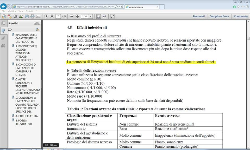250x150 pixels.
Task: Open Favorites with the star icon
Action: click(243, 7)
